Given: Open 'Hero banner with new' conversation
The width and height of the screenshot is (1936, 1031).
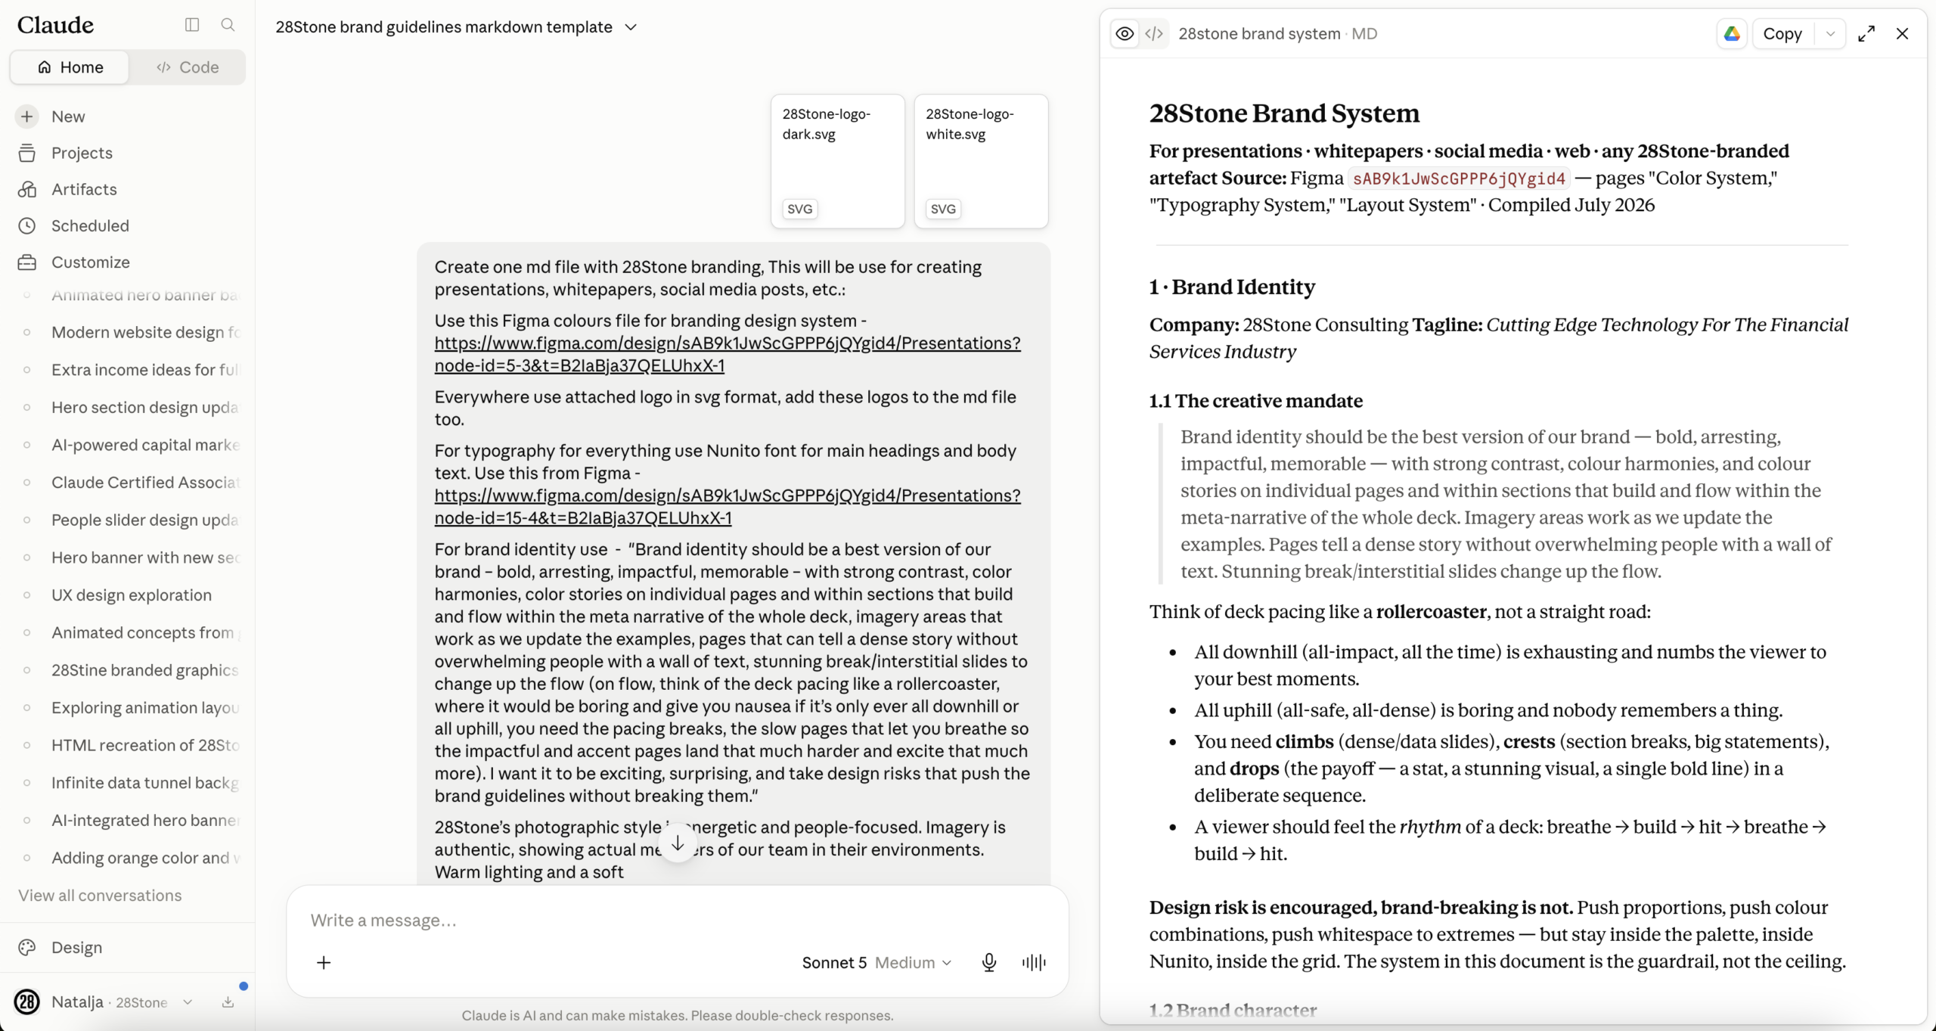Looking at the screenshot, I should (127, 557).
